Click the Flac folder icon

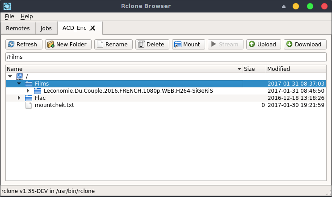pos(29,98)
